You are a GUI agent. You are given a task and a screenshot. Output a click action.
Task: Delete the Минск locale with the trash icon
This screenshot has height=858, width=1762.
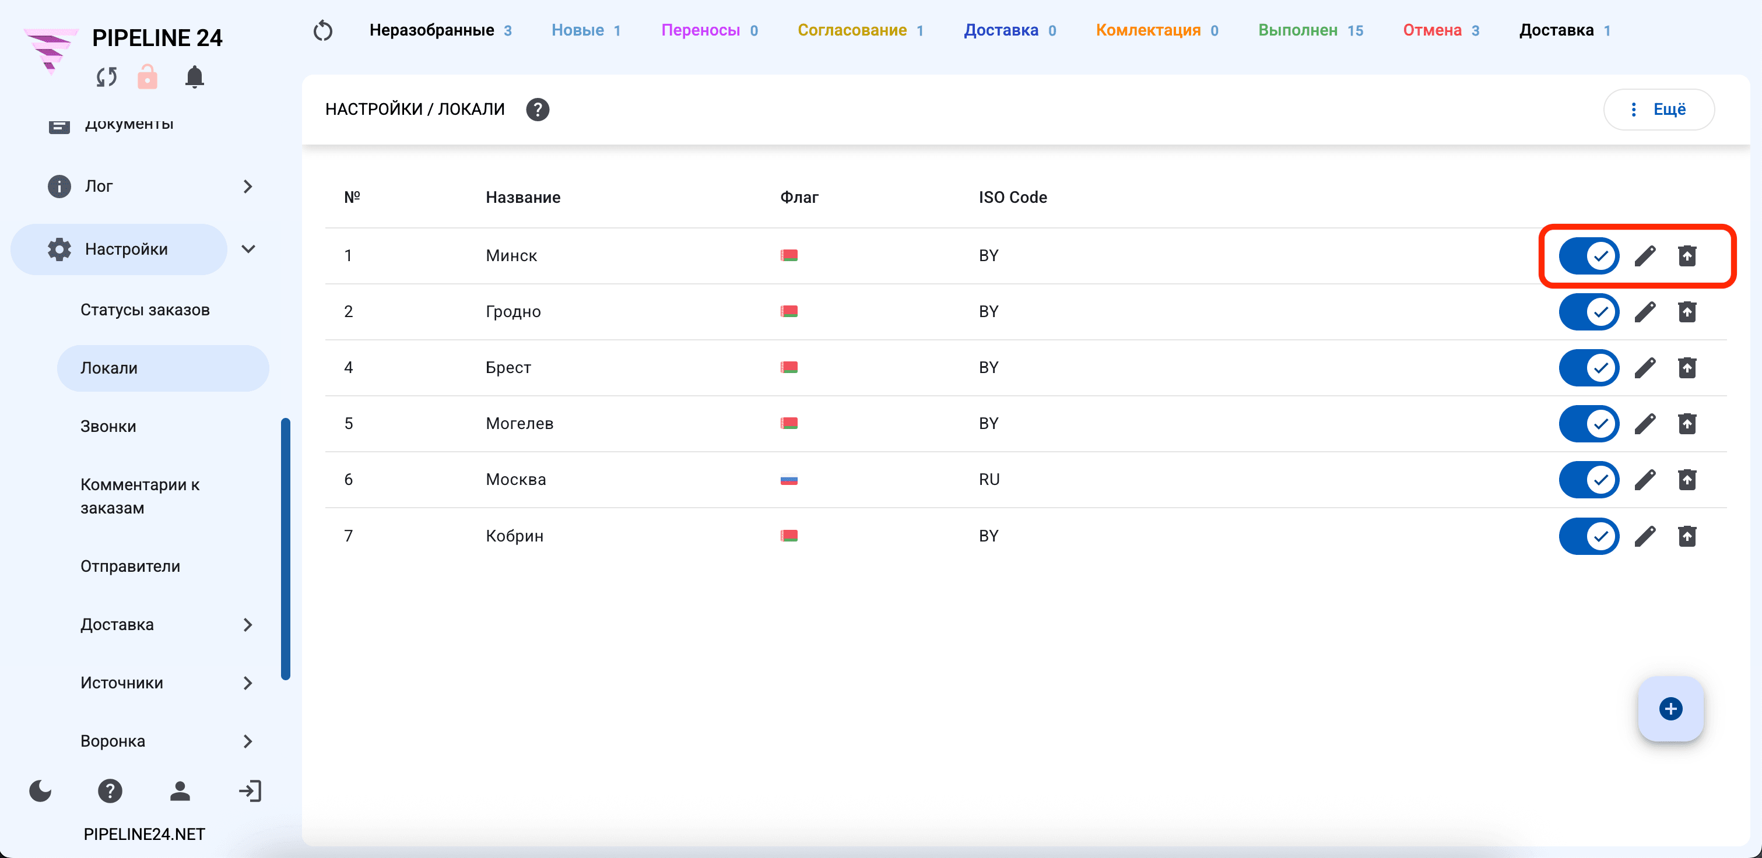pos(1687,256)
